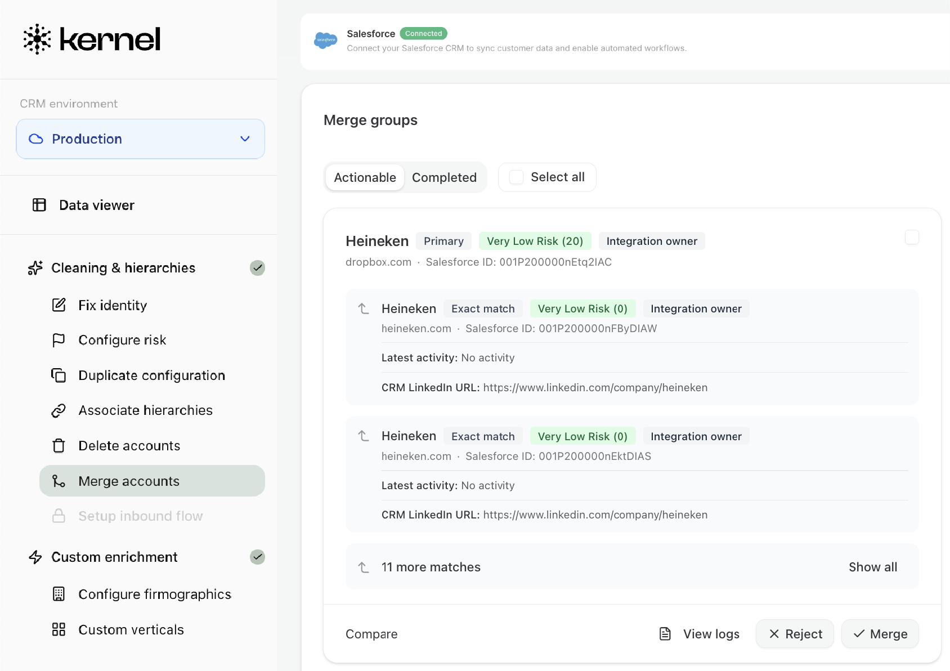Viewport: 950px width, 671px height.
Task: Click the X icon on Reject button
Action: click(774, 634)
